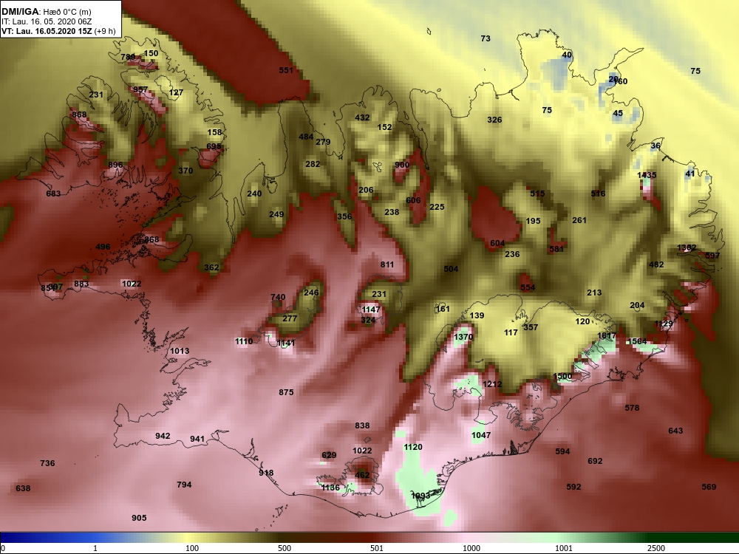Screen dimensions: 739x554
Task: Click the legend label '100'
Action: point(192,548)
